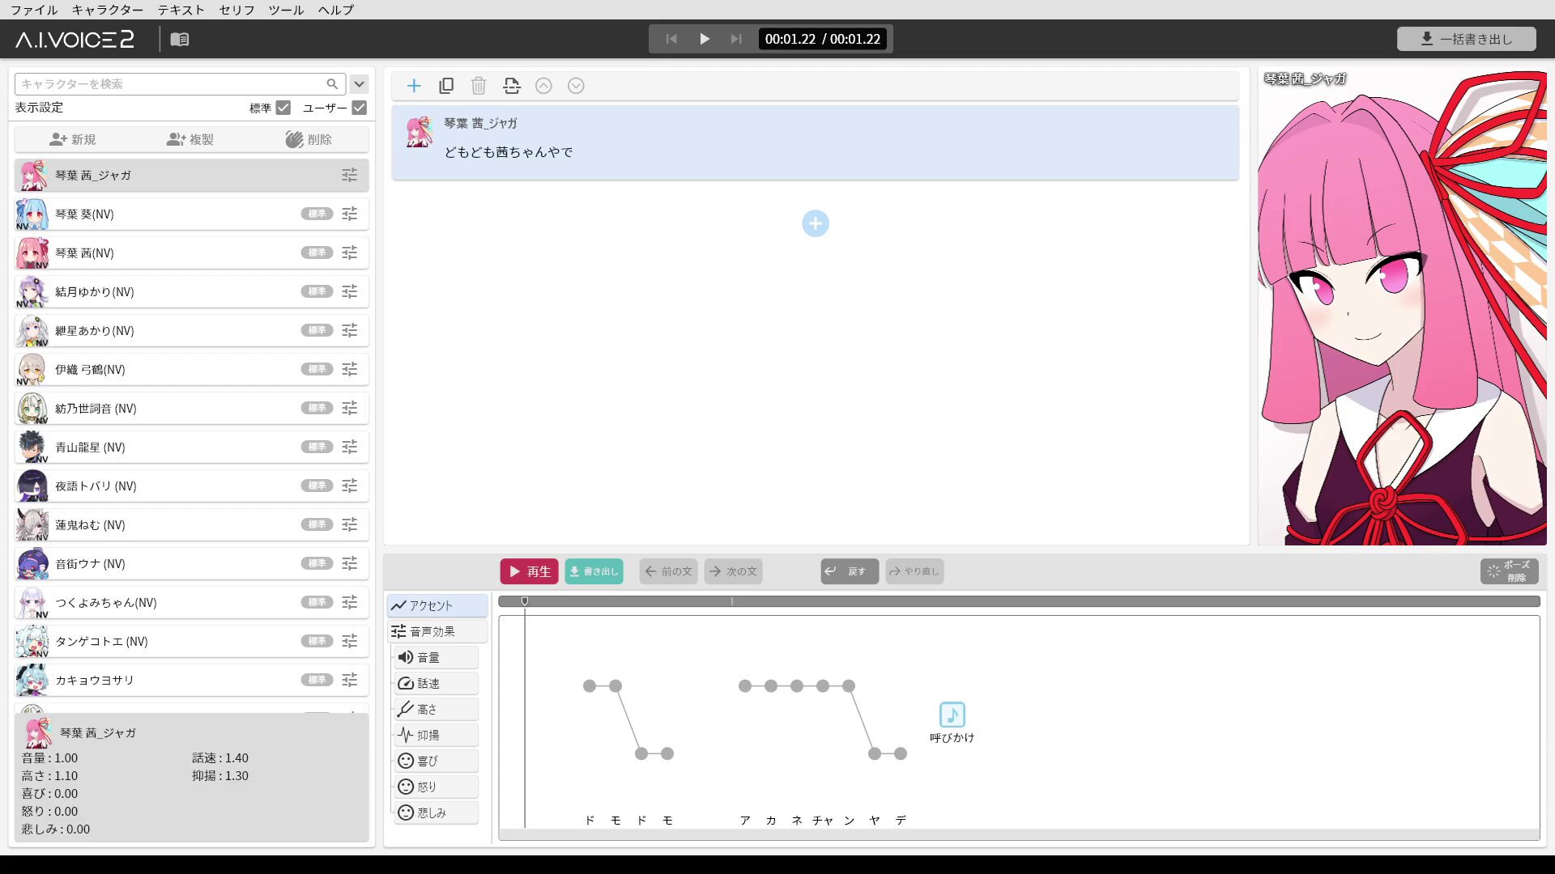Open the ツール menu
The height and width of the screenshot is (874, 1555).
286,10
